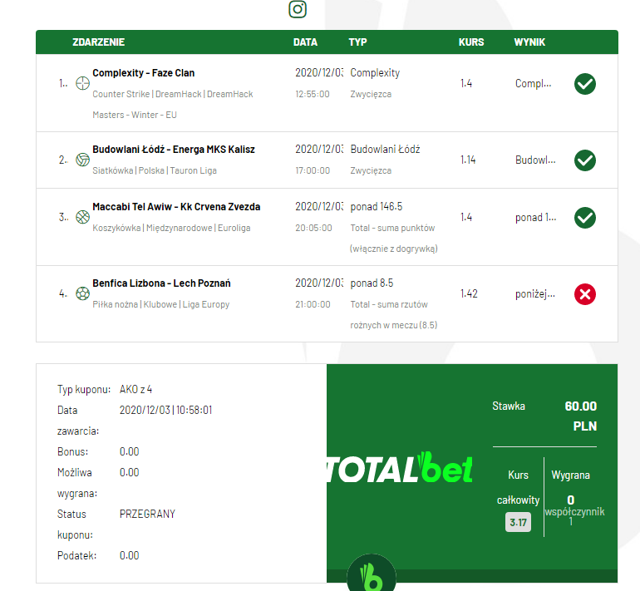Click red X on Benfica row

click(585, 294)
